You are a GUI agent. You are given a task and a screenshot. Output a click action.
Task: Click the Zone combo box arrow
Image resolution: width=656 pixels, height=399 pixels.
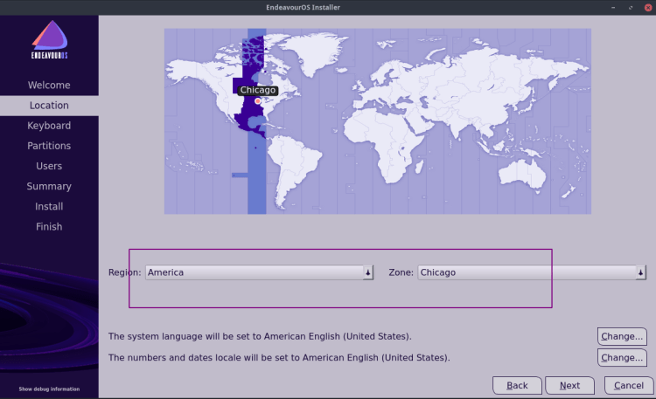click(640, 272)
